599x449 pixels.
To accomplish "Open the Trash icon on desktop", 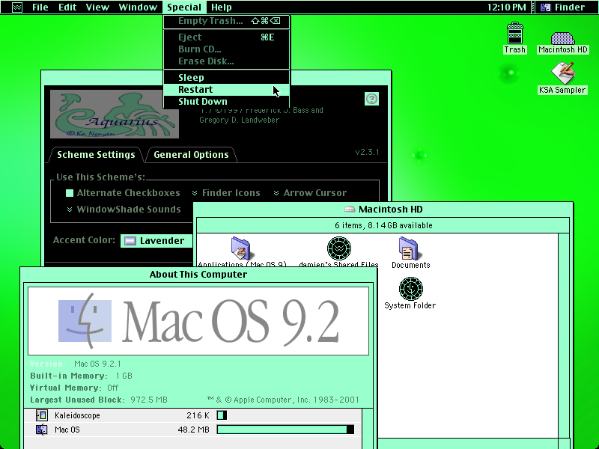I will tap(514, 33).
